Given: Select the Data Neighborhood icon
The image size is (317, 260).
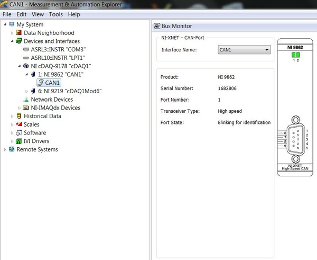Looking at the screenshot, I should (x=19, y=33).
